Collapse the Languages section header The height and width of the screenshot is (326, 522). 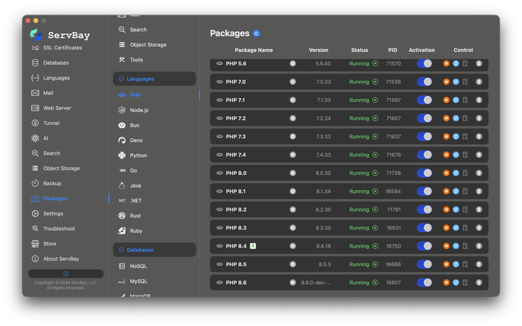[154, 79]
